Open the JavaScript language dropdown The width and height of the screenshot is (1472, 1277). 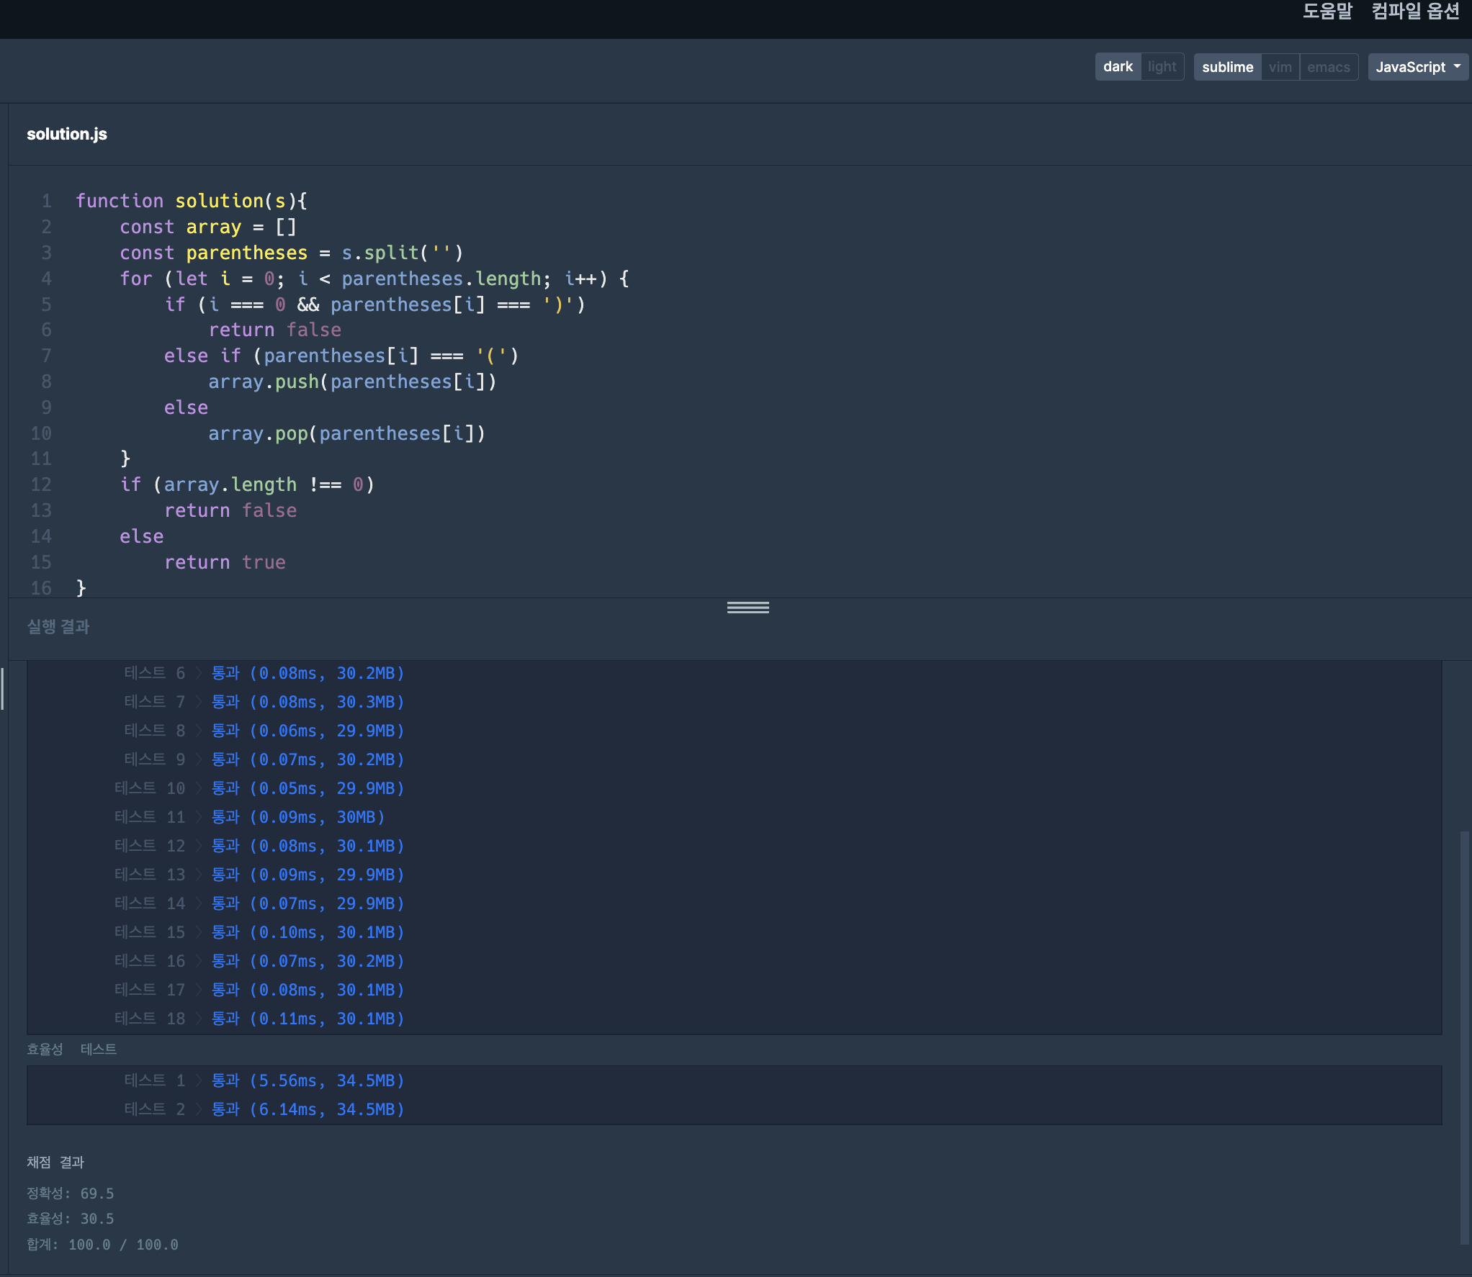pyautogui.click(x=1417, y=67)
